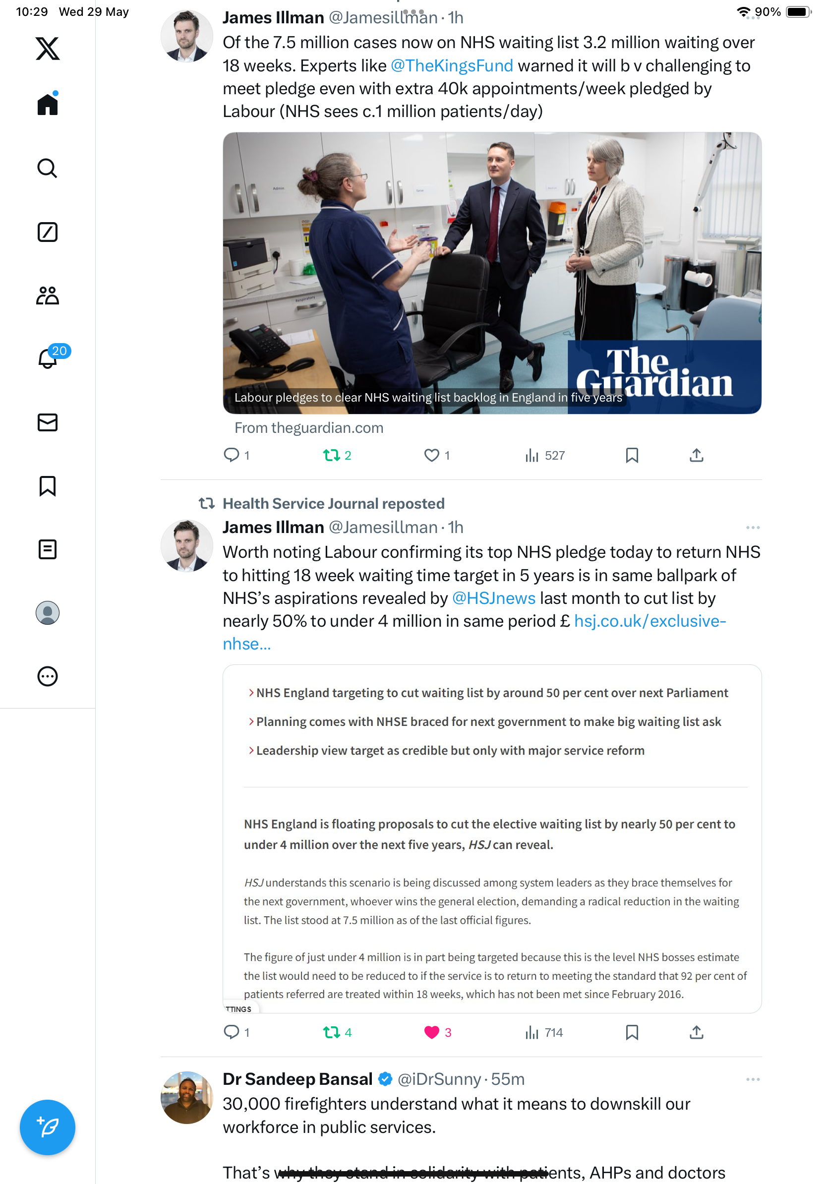Open more options on the HSJ pledge post
The image size is (827, 1184).
pos(753,527)
